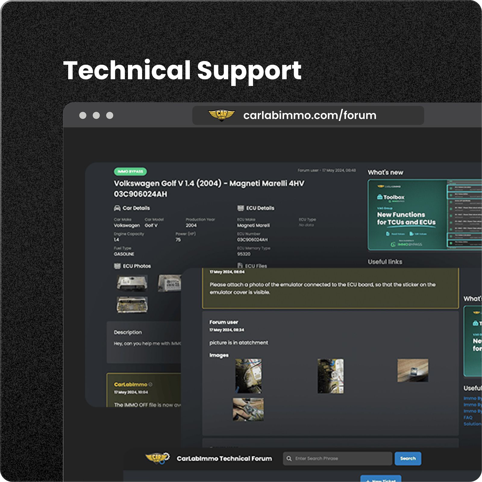Screen dimensions: 482x482
Task: Click the ECU Details icon
Action: tap(240, 208)
